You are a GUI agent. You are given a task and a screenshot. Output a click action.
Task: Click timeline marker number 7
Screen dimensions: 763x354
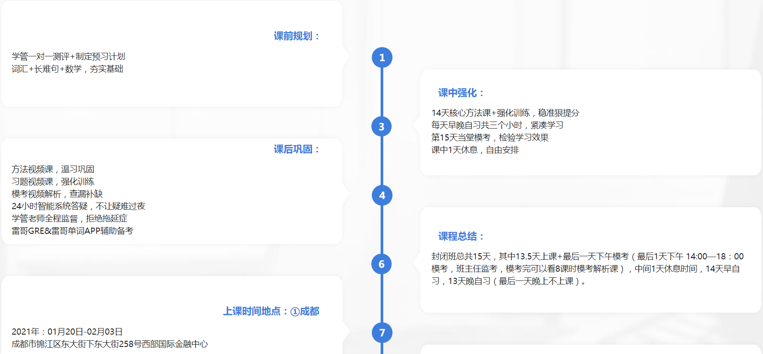(x=382, y=332)
